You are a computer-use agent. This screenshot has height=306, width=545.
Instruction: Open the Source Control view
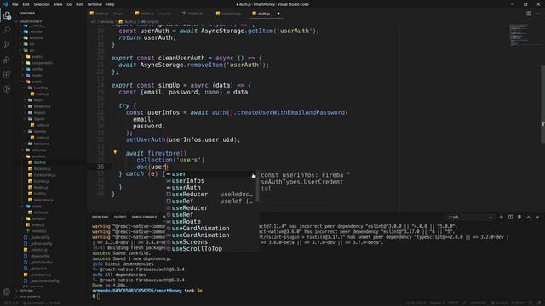tap(7, 45)
